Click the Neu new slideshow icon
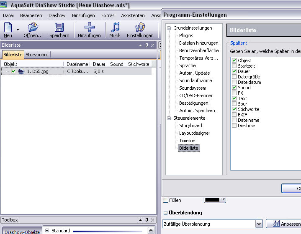 click(x=8, y=28)
